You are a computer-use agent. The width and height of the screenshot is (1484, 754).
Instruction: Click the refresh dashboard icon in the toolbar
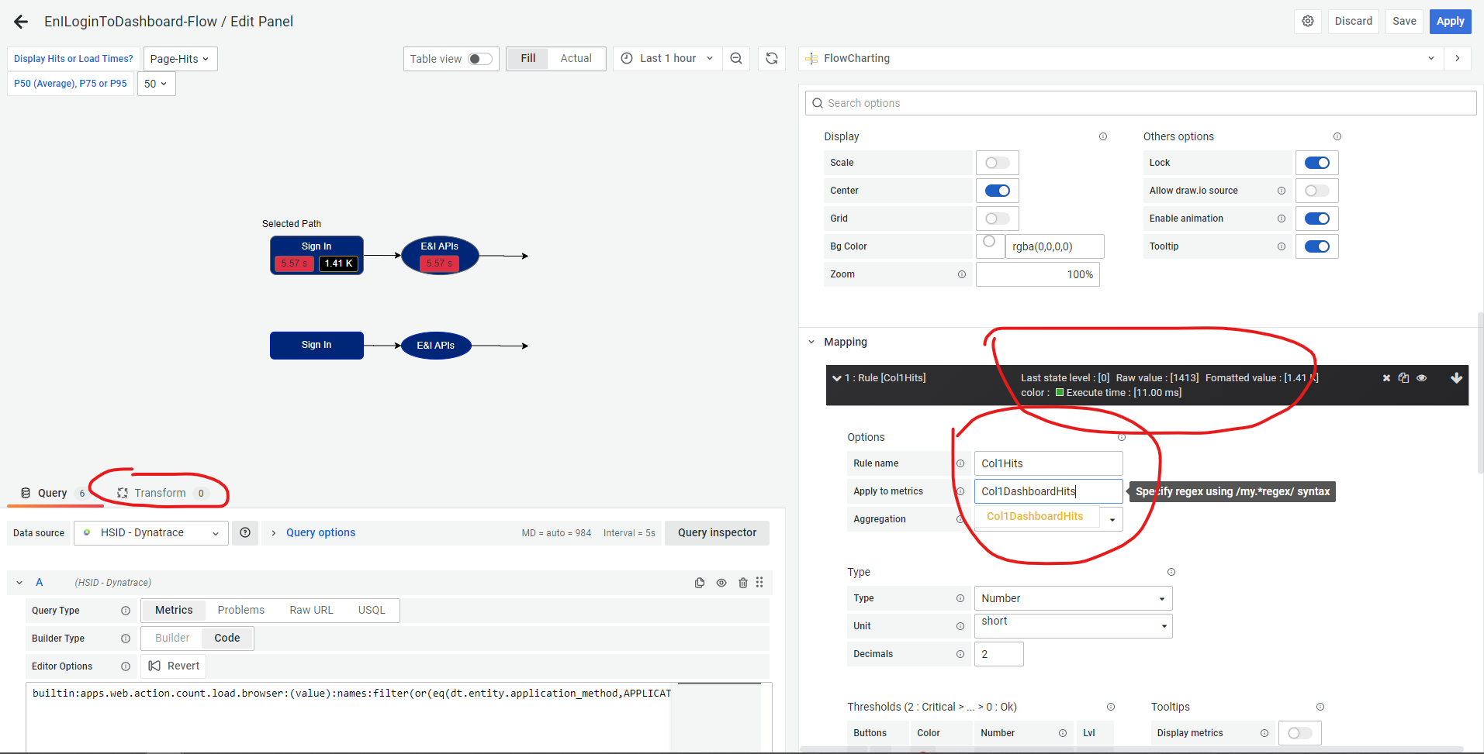[771, 58]
